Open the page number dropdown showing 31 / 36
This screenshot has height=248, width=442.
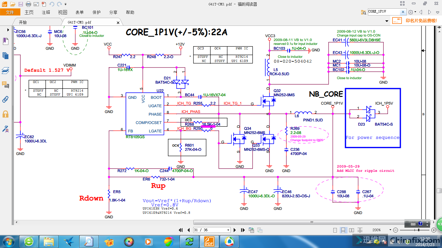pyautogui.click(x=228, y=230)
